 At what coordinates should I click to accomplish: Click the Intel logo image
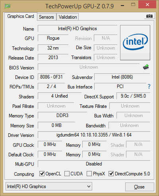point(135,42)
